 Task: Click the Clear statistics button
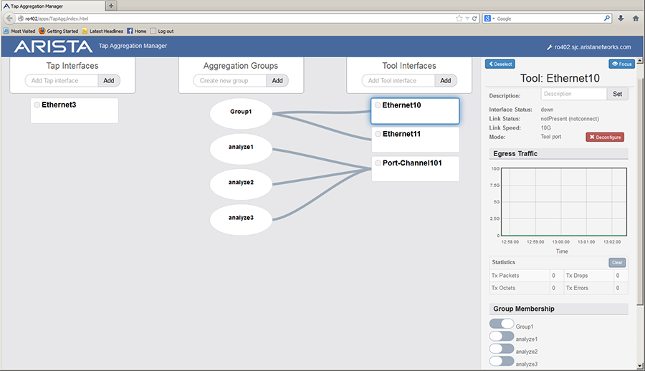[x=617, y=262]
